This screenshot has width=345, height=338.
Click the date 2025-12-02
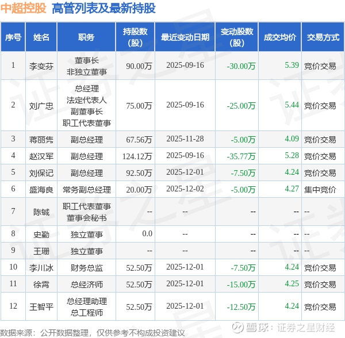185,189
